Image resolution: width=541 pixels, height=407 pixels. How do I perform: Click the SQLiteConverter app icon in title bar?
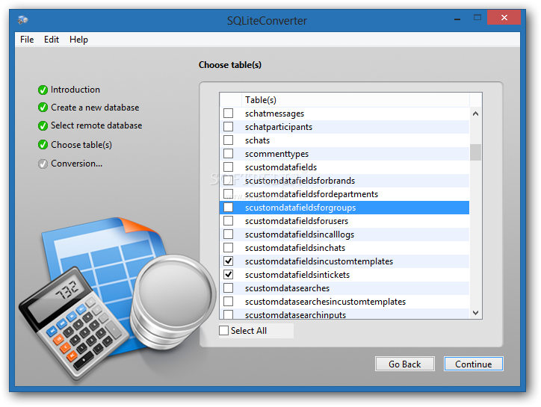coord(22,20)
